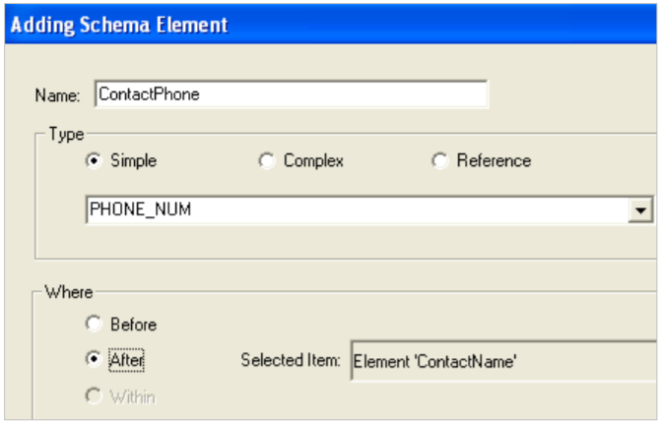The image size is (660, 421).
Task: Select the Simple type radio button
Action: (x=95, y=161)
